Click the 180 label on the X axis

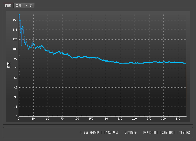click(x=106, y=119)
